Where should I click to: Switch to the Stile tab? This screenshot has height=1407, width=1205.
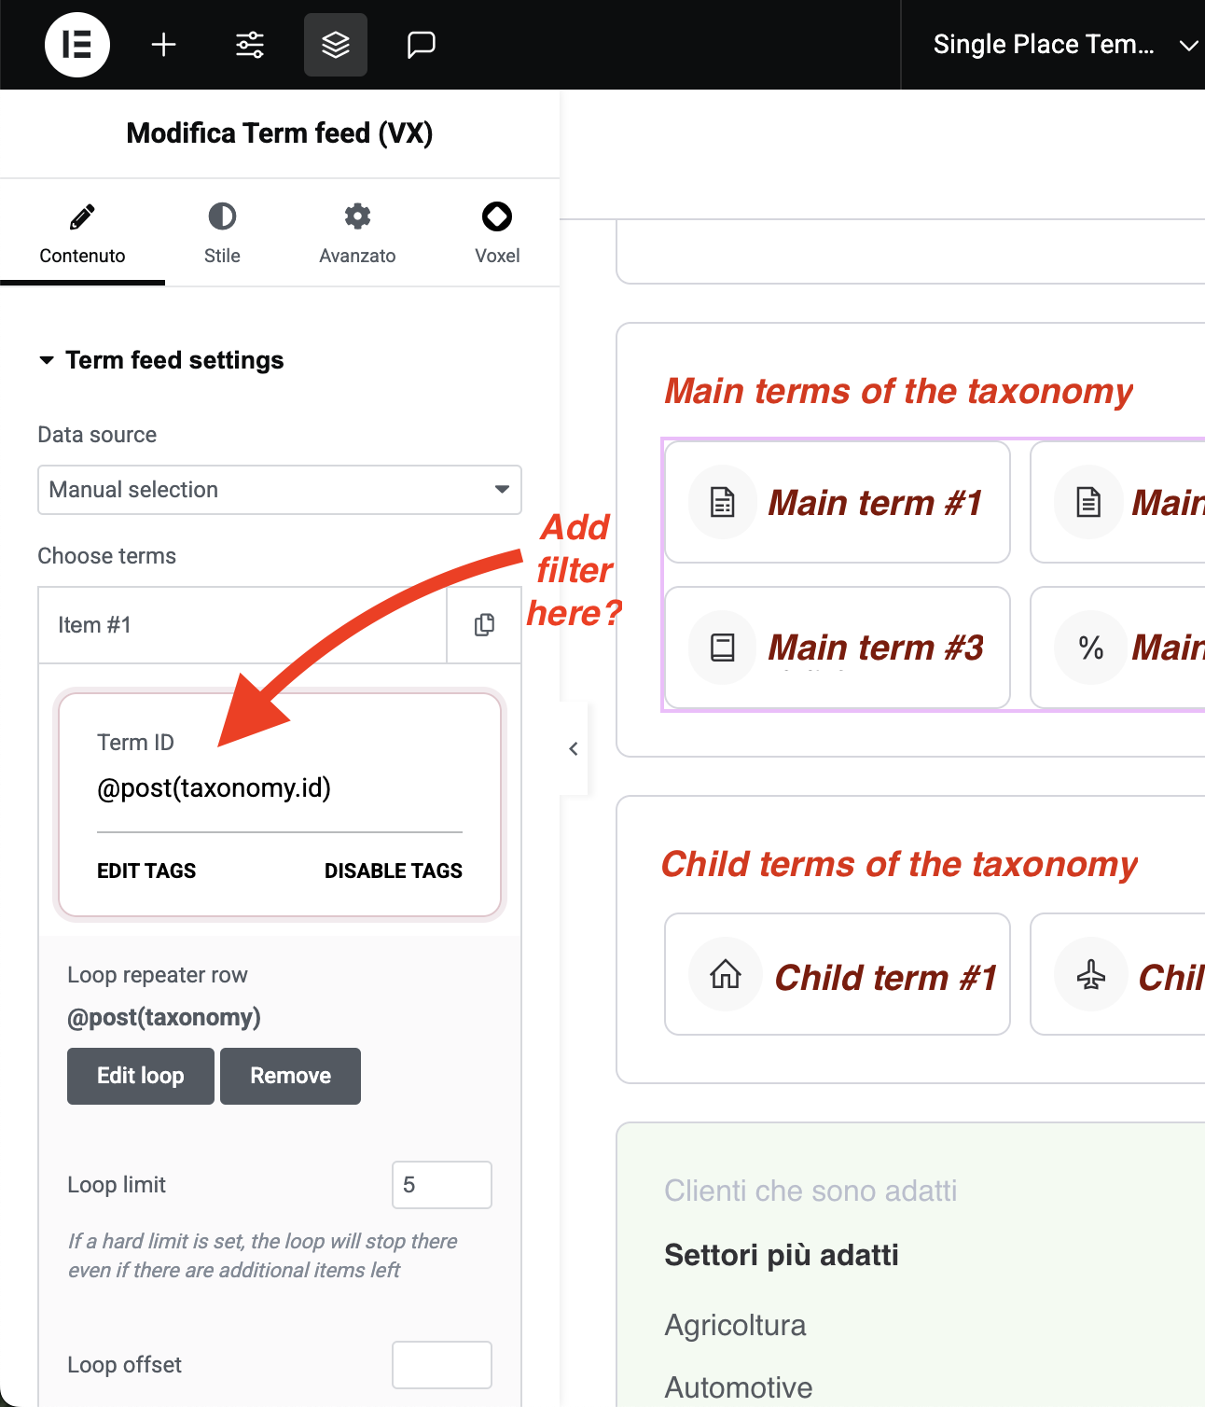(x=222, y=231)
